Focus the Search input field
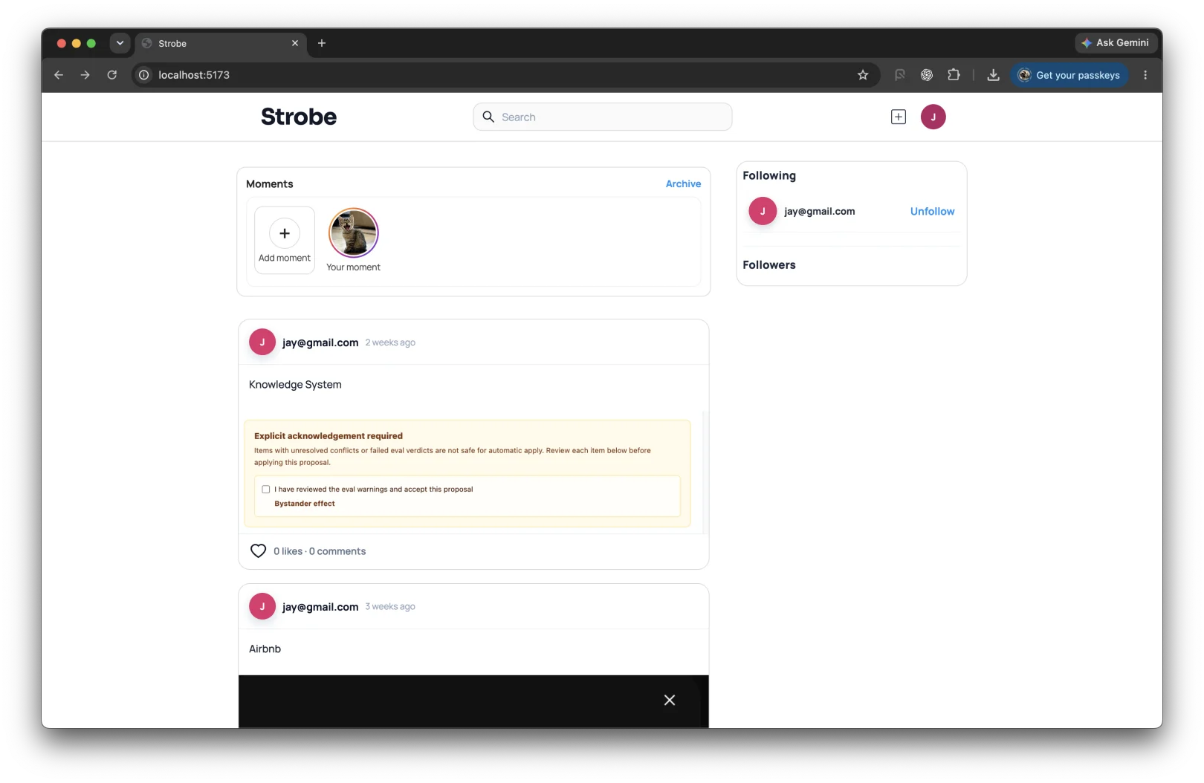Screen dimensions: 1204x783 tap(603, 117)
